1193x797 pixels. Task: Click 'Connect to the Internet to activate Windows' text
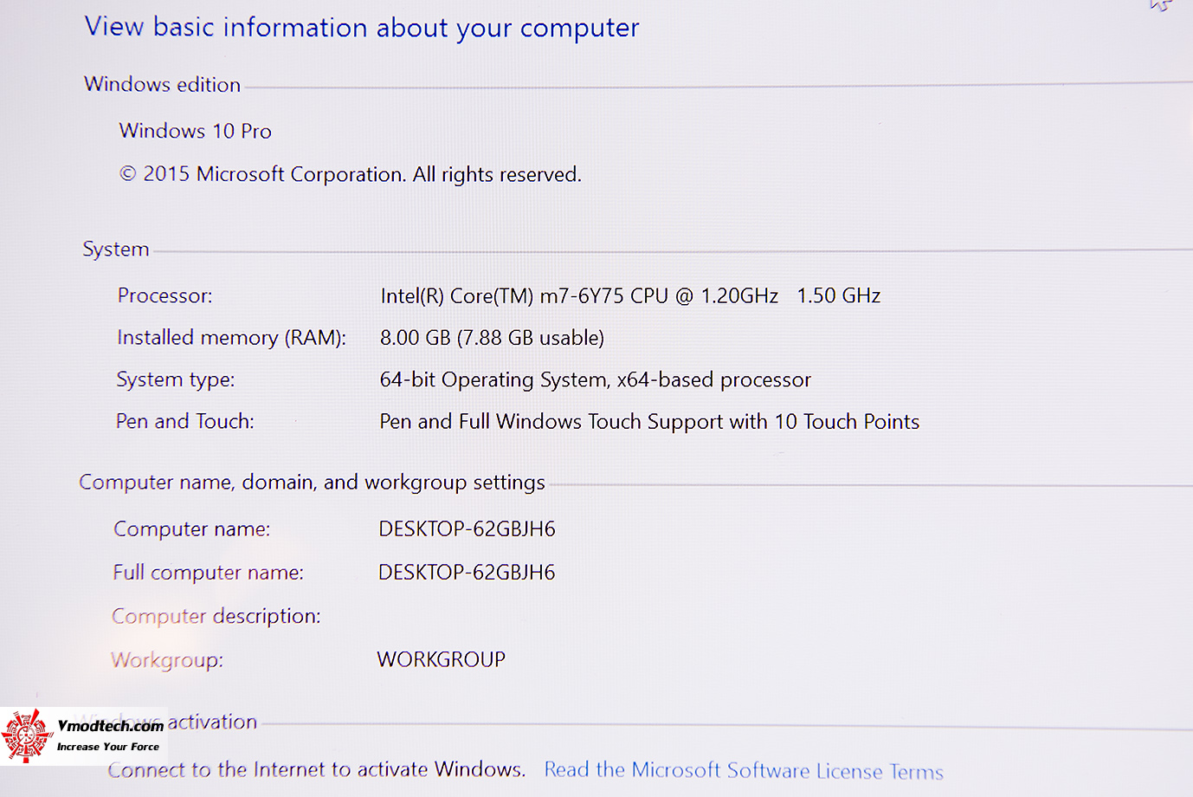pos(316,769)
